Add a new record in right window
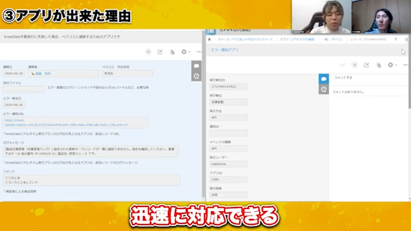The height and width of the screenshot is (231, 411). (x=355, y=65)
